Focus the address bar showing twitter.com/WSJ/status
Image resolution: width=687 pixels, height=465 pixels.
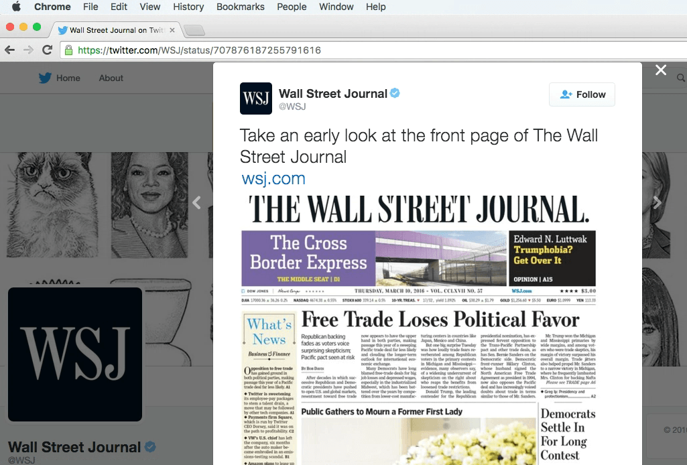click(x=373, y=50)
